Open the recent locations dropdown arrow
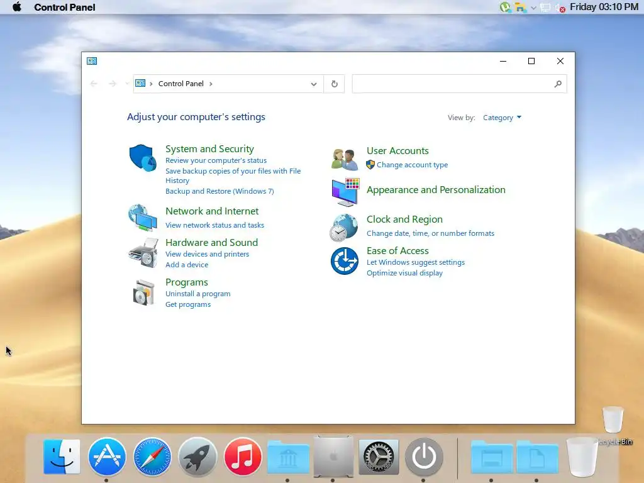The width and height of the screenshot is (644, 483). click(127, 84)
